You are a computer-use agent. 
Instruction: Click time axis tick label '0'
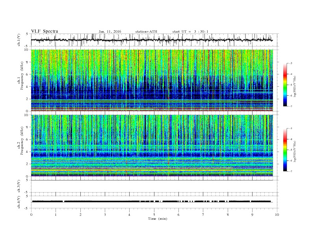click(x=31, y=215)
